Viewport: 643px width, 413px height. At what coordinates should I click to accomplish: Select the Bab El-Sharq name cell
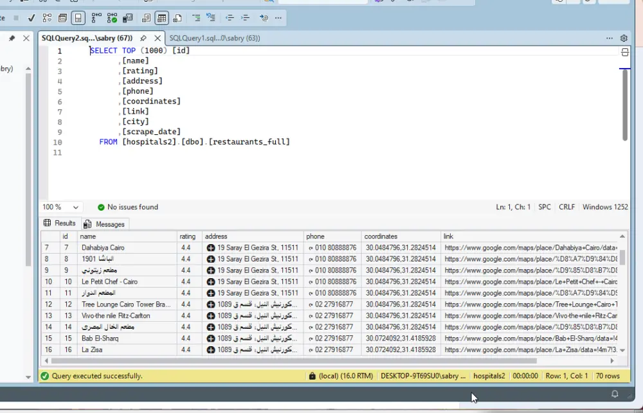pyautogui.click(x=127, y=338)
